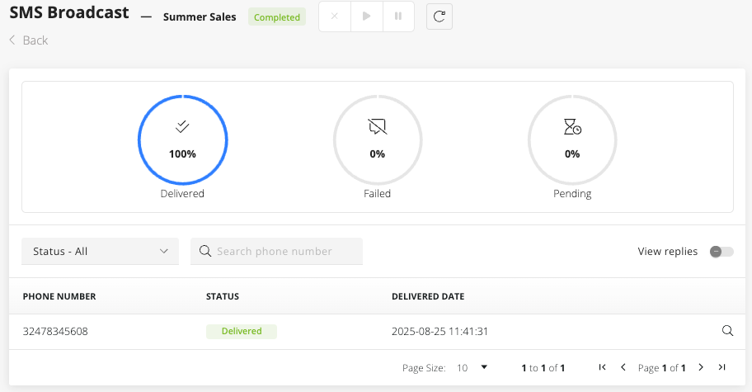Click the Delivered status badge in row
The image size is (752, 392).
pyautogui.click(x=242, y=332)
